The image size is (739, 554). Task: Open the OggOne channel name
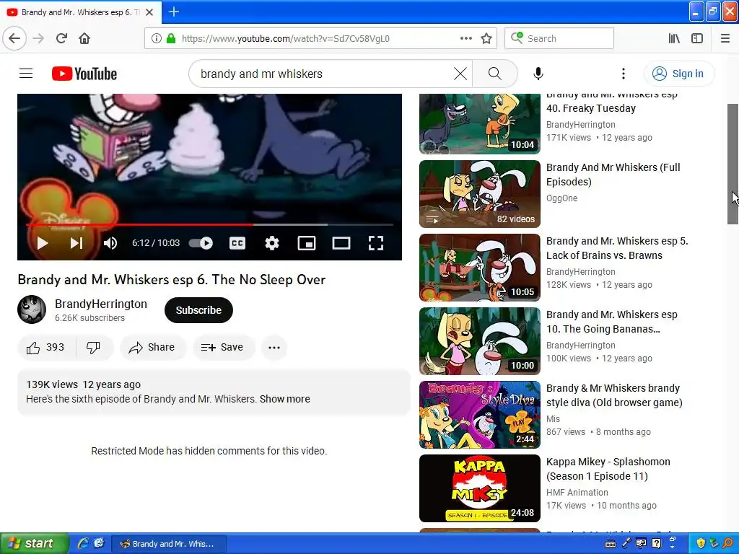tap(561, 198)
